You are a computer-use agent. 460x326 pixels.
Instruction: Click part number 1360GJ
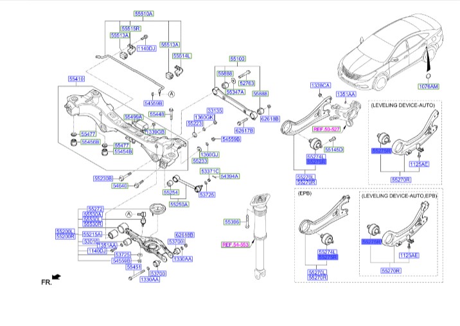click(x=209, y=154)
